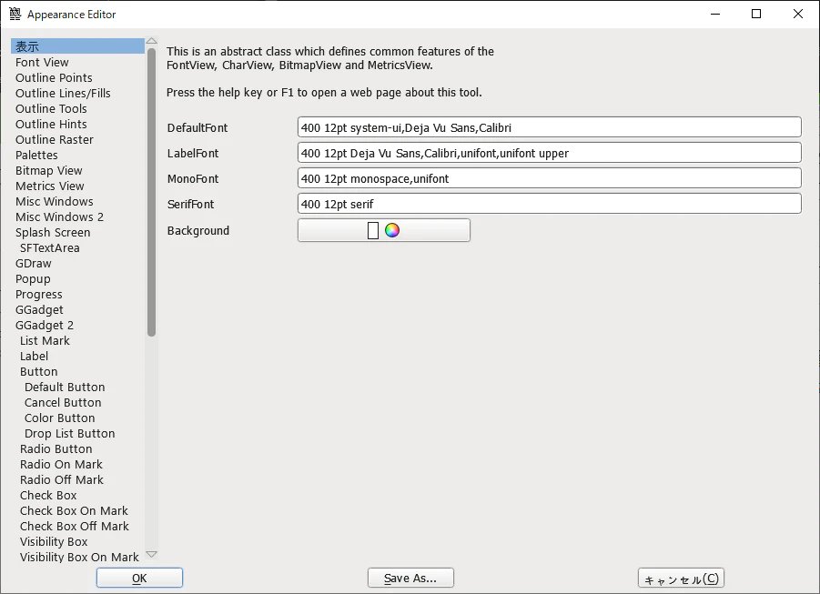The image size is (820, 594).
Task: Click the white Background color swatch
Action: (373, 230)
